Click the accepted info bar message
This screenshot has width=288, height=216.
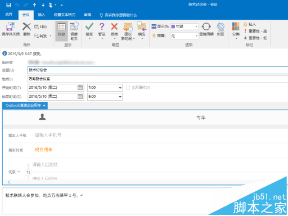22,54
